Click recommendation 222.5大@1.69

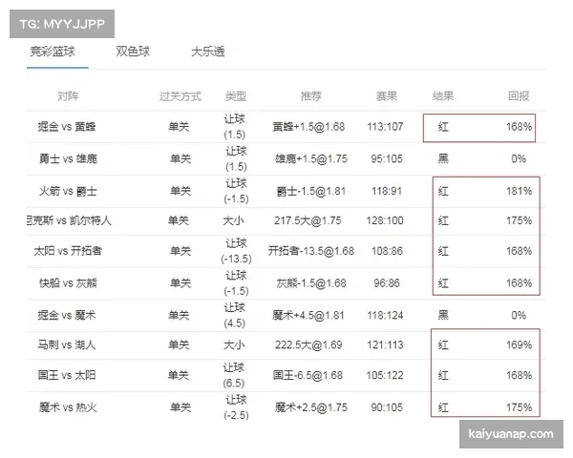(308, 344)
